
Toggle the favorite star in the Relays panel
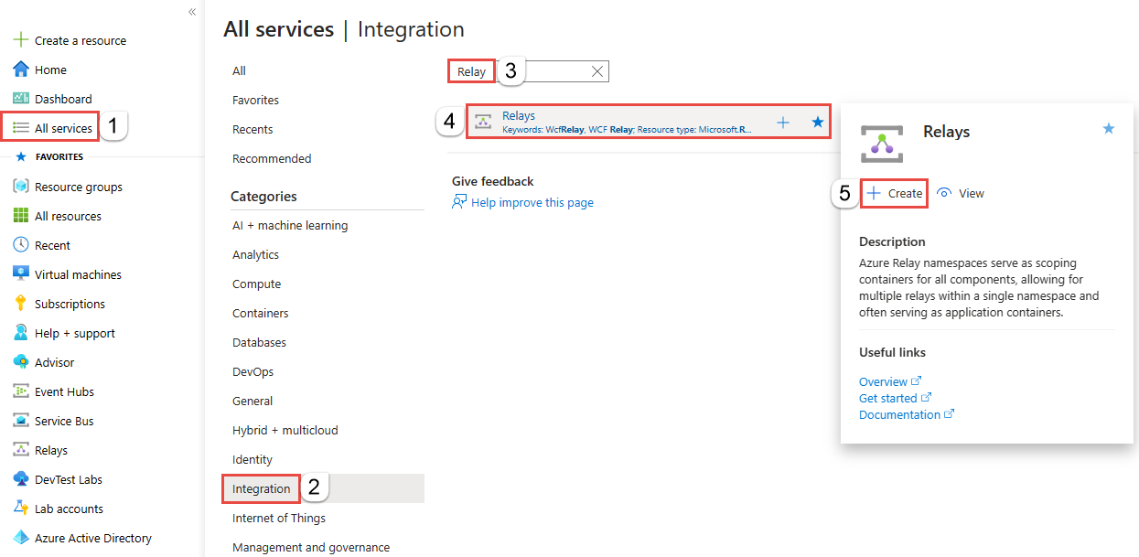tap(1108, 129)
